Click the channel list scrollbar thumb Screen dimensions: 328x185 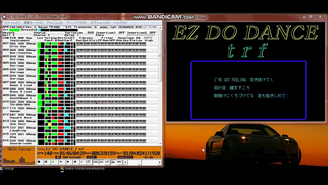point(160,56)
